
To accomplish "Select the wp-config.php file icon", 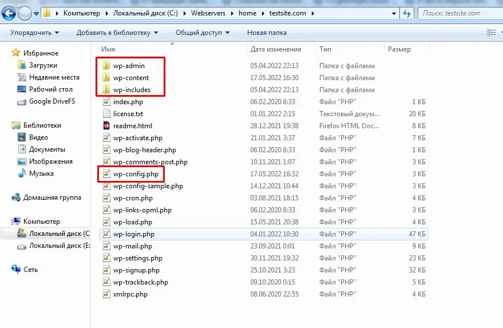I will pyautogui.click(x=106, y=174).
